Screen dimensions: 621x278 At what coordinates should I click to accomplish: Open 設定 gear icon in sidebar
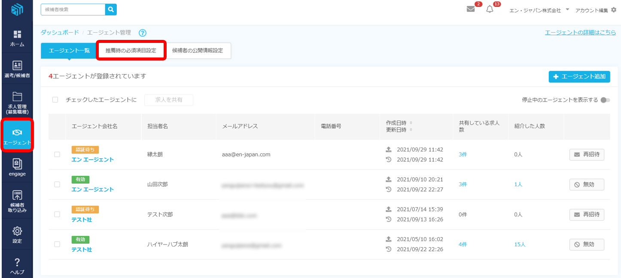[x=17, y=231]
